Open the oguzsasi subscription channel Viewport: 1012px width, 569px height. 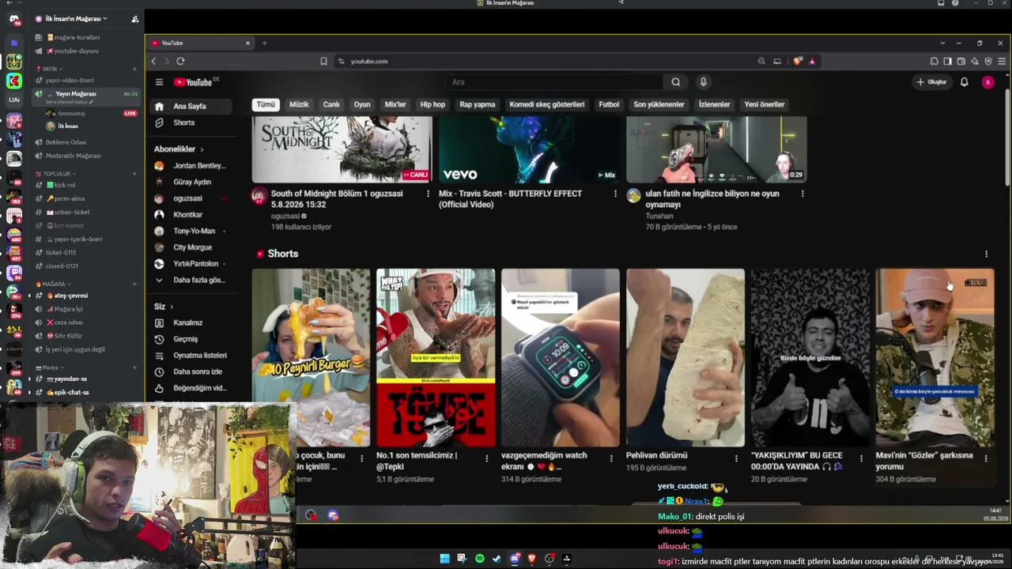coord(190,198)
